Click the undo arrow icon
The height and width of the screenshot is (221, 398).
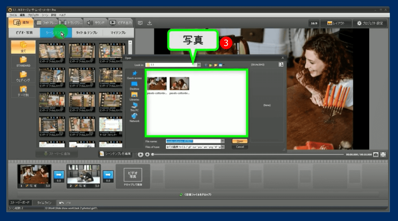click(62, 203)
